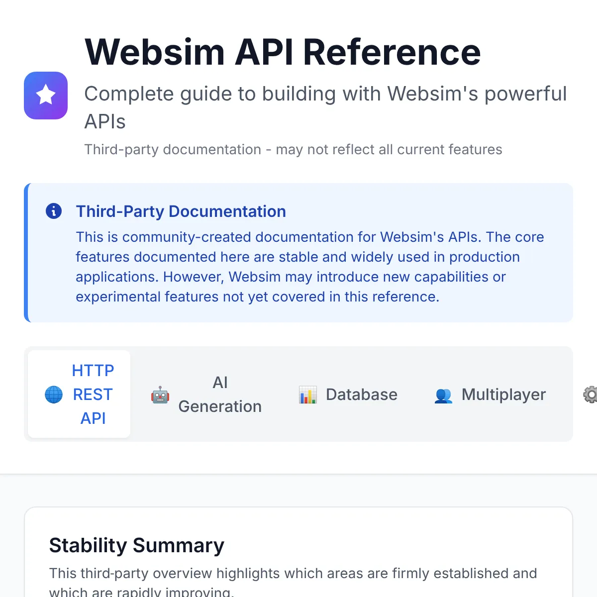Click the third-party disclaimer subtitle text
The image size is (597, 597).
click(294, 149)
